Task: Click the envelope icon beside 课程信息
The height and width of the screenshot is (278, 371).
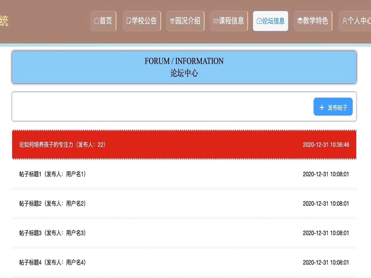Action: (x=216, y=21)
